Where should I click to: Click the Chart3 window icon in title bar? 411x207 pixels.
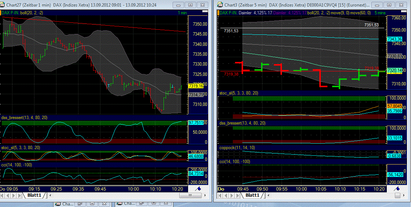(219, 5)
